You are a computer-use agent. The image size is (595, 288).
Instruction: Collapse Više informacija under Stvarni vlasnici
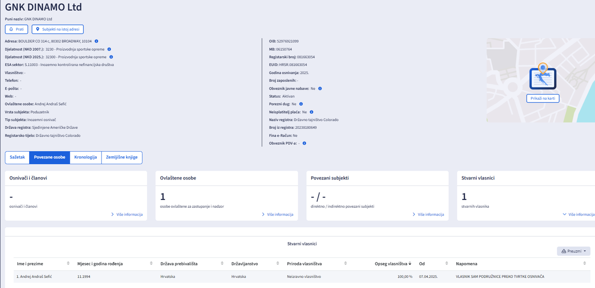579,215
